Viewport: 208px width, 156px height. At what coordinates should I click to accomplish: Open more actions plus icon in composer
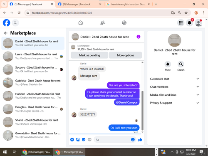(72, 139)
